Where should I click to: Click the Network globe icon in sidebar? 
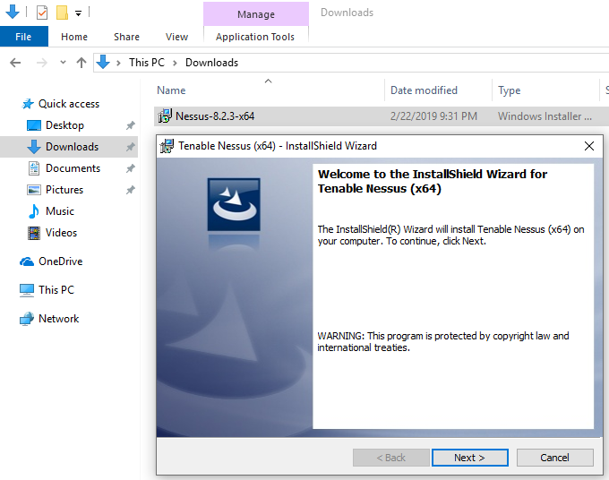click(27, 319)
